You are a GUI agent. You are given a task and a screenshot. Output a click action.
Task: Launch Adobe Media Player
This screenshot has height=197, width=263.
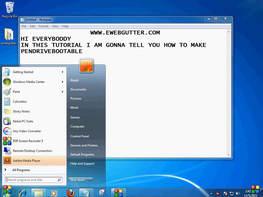pos(35,161)
